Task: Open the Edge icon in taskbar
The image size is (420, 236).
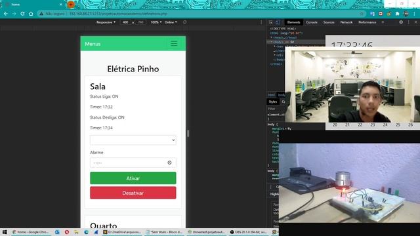Action: click(86, 232)
